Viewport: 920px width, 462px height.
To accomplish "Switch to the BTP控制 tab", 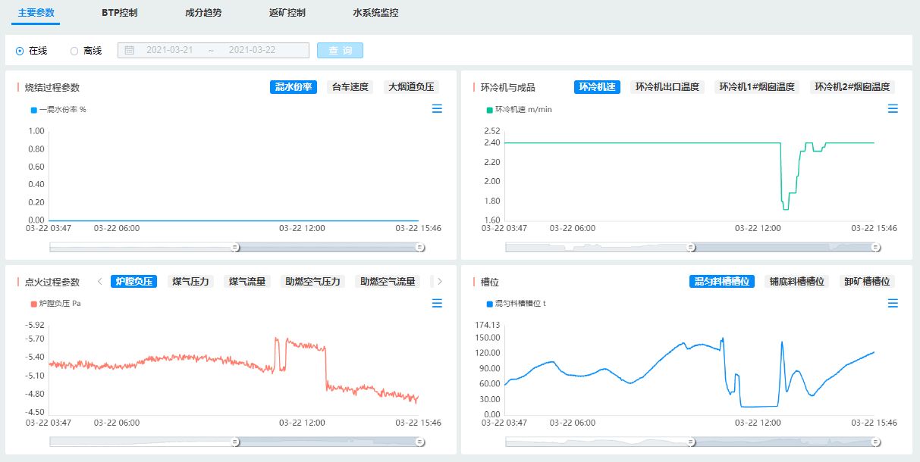I will (120, 13).
